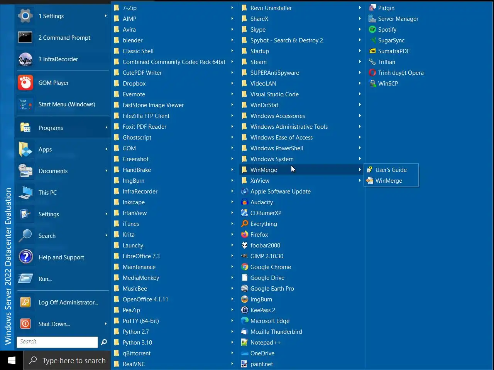
Task: Click the foobar2000 icon
Action: pyautogui.click(x=244, y=245)
